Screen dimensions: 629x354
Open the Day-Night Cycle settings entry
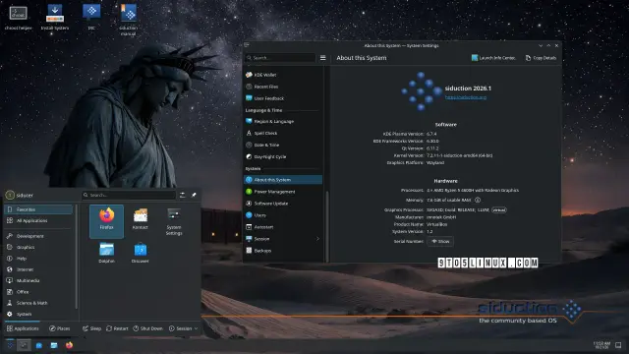282,157
